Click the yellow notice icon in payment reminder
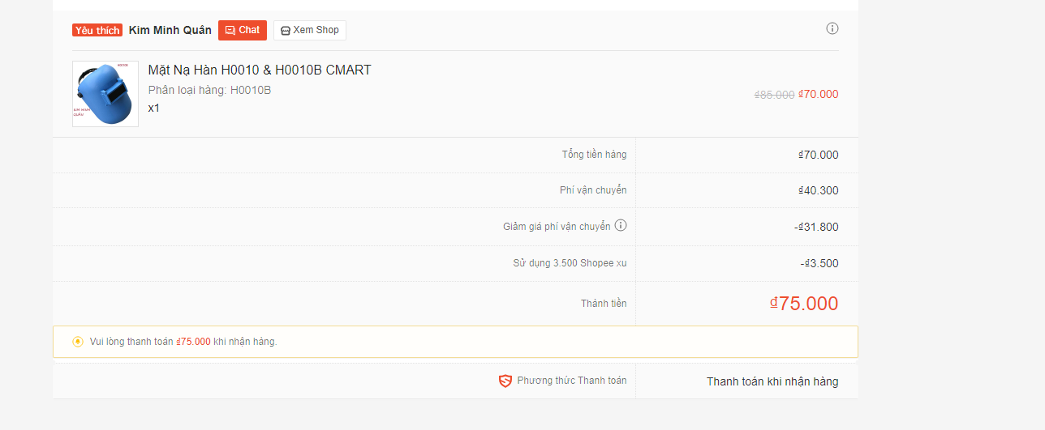This screenshot has width=1045, height=430. [x=78, y=342]
